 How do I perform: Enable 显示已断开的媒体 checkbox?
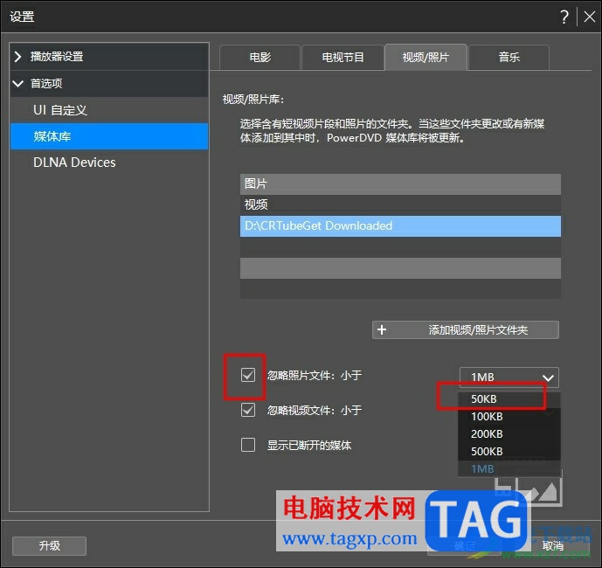click(x=248, y=445)
